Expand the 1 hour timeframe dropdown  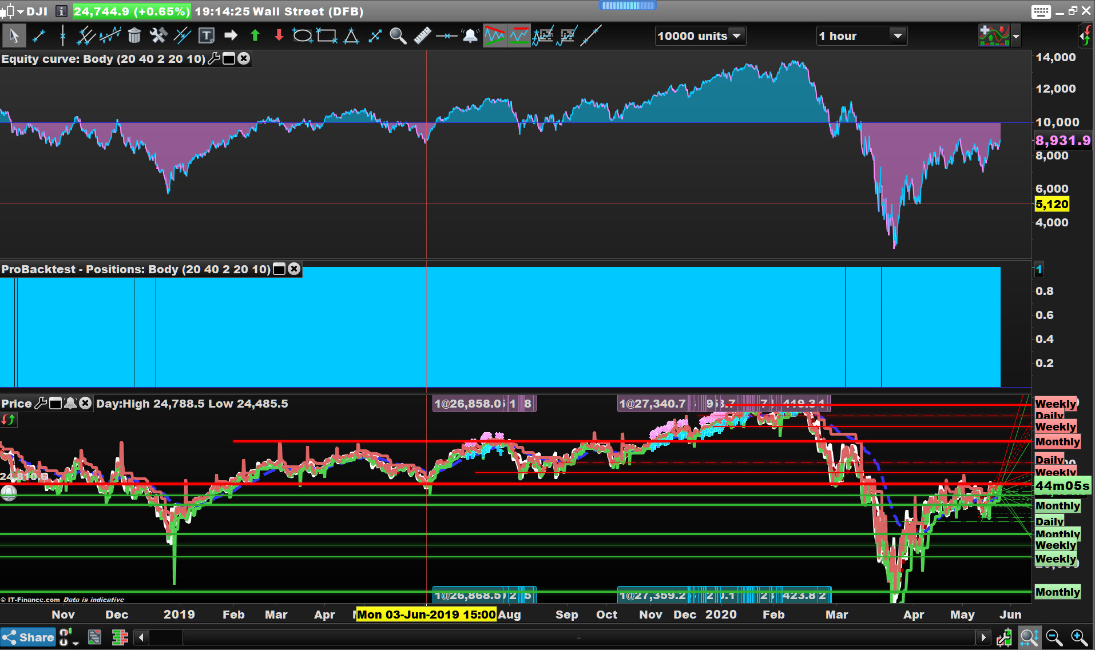pos(862,36)
